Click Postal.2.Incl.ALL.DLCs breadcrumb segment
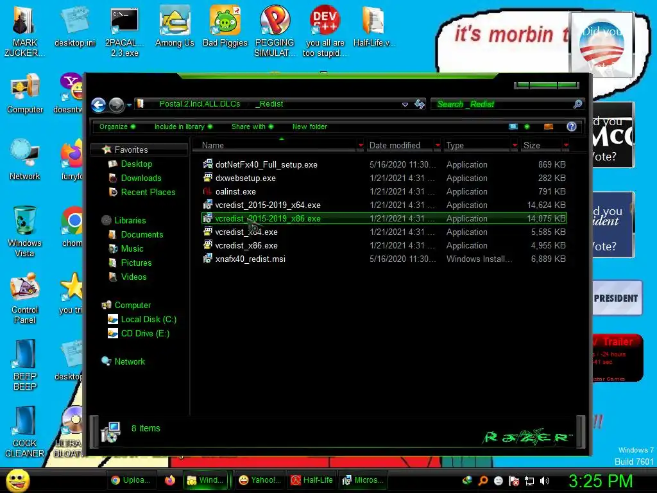Image resolution: width=657 pixels, height=493 pixels. coord(200,104)
